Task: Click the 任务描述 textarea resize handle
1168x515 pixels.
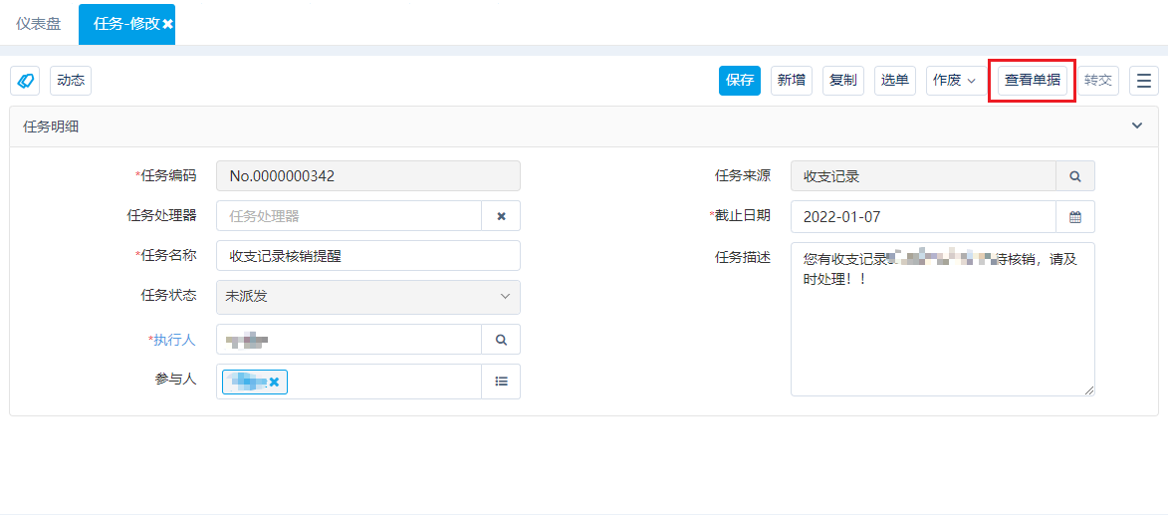Action: click(1089, 390)
